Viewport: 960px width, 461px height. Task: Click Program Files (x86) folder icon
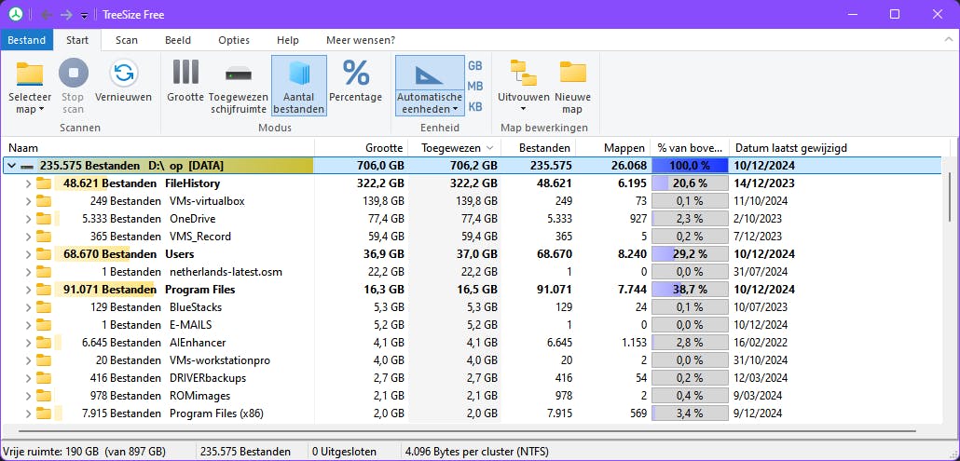click(x=43, y=414)
